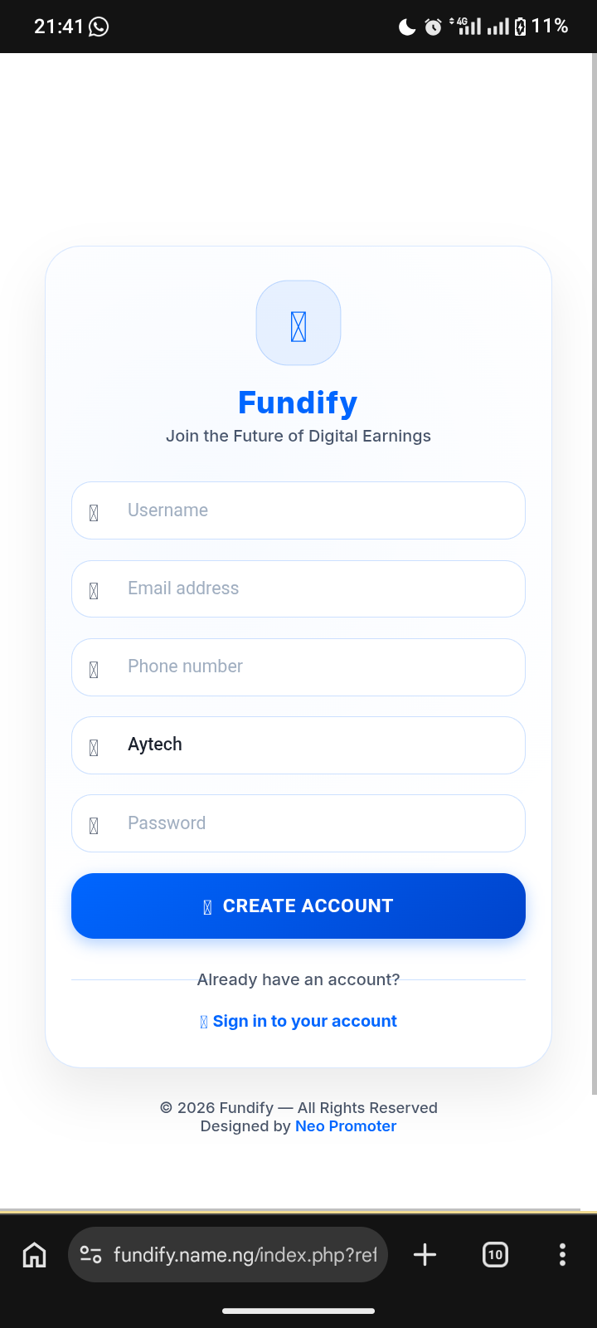Click the fundify.name.ng URL bar

(x=245, y=1254)
